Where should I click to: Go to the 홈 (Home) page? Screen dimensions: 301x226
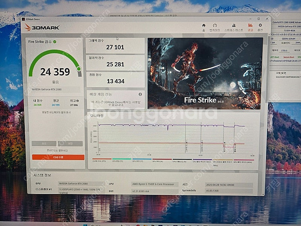[204, 27]
